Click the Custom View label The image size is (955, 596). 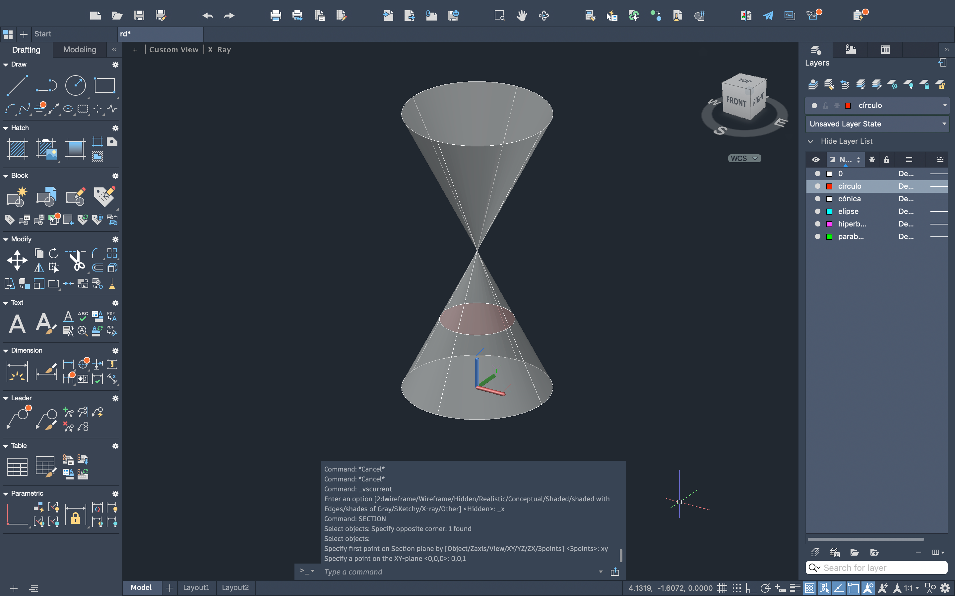pos(174,50)
